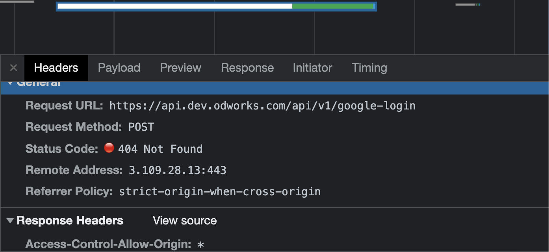View the Timing tab
This screenshot has height=252, width=549.
[369, 68]
